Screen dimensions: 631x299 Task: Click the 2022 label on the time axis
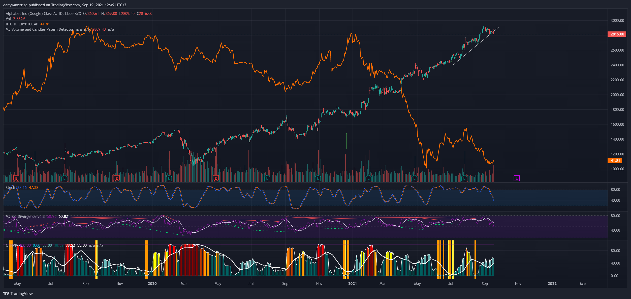(552, 284)
